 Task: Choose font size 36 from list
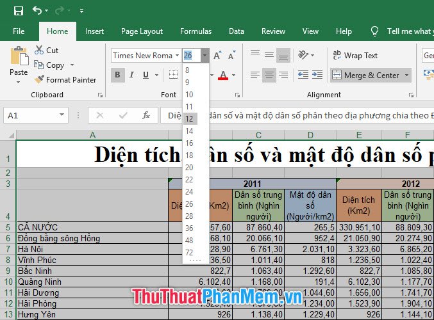pos(196,228)
